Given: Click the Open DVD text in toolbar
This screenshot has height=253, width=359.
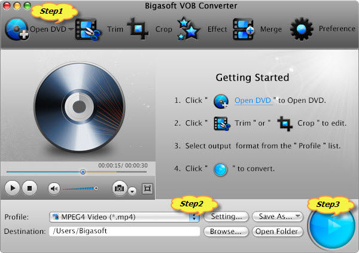Looking at the screenshot, I should point(48,29).
